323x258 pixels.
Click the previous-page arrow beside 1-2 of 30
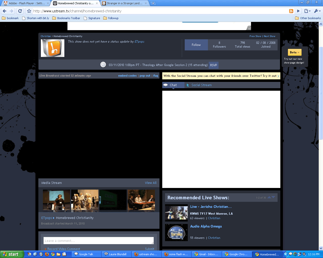[x=270, y=197]
